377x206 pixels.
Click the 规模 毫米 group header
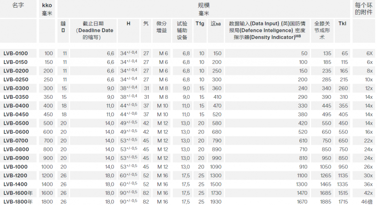tap(204, 9)
